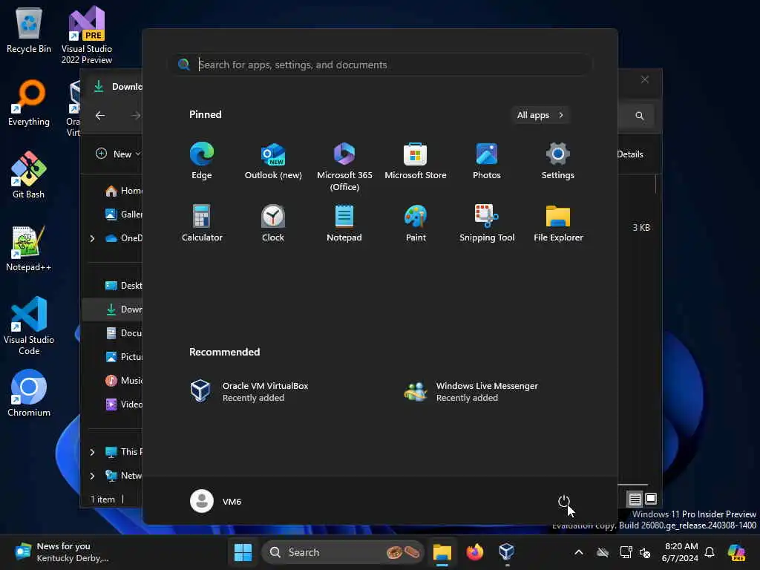Open muted volume tray icon
Screen dimensions: 760x570
(x=645, y=552)
